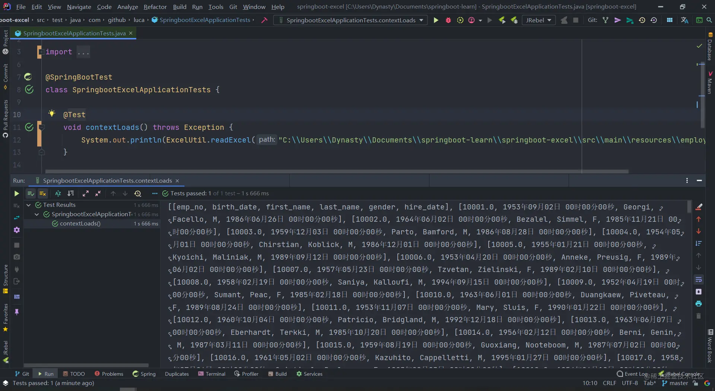The image size is (715, 391).
Task: Open dropdown arrow next to profiler icon
Action: click(x=480, y=20)
